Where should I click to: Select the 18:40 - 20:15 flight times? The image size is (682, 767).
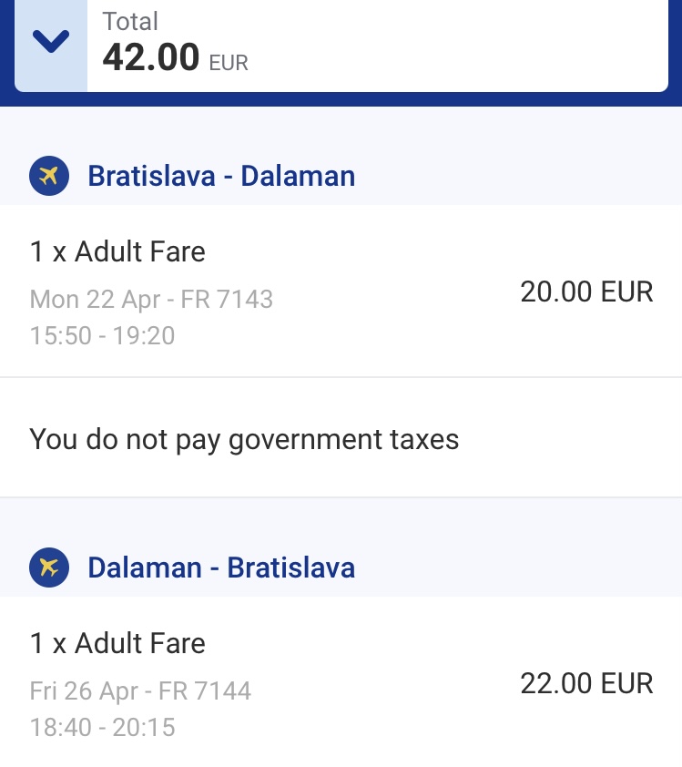tap(102, 727)
